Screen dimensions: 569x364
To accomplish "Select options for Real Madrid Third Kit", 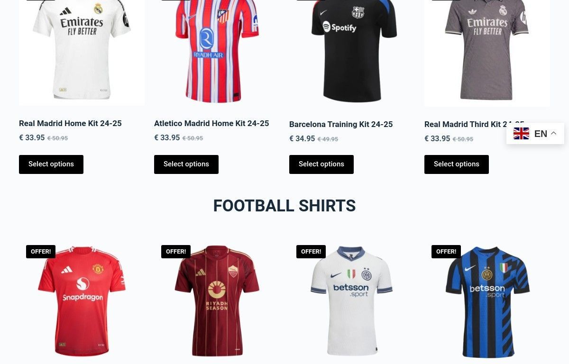I will click(x=457, y=164).
